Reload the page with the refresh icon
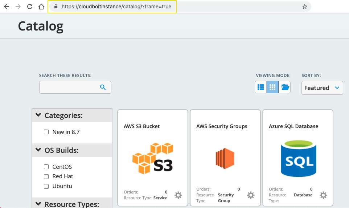The image size is (349, 208). click(x=30, y=7)
